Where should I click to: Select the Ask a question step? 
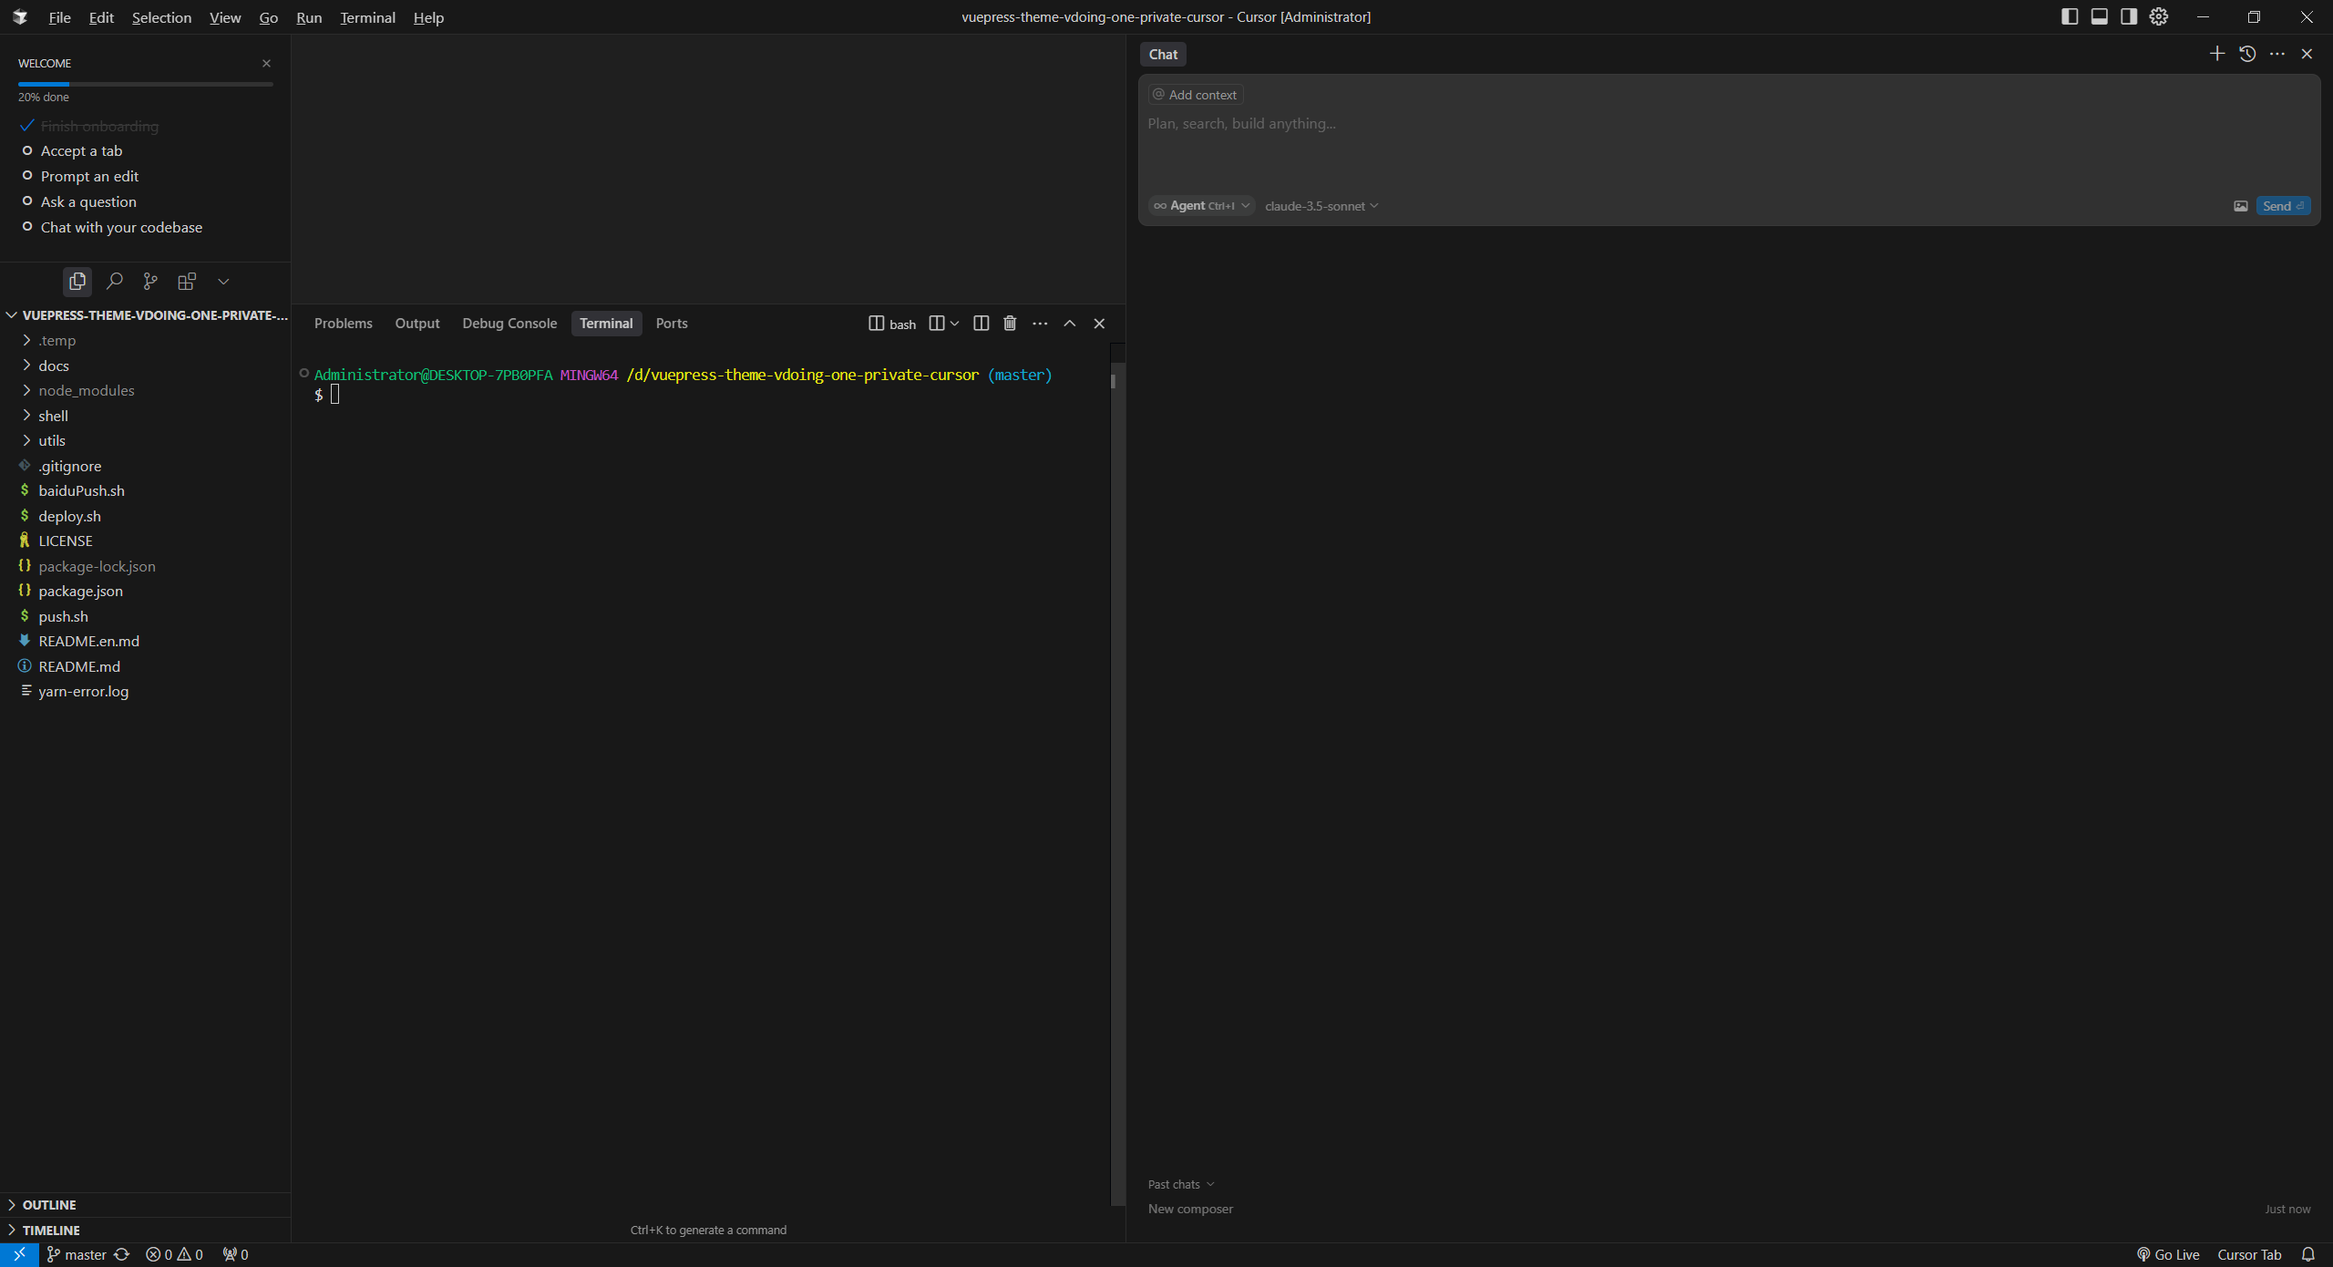pyautogui.click(x=88, y=202)
